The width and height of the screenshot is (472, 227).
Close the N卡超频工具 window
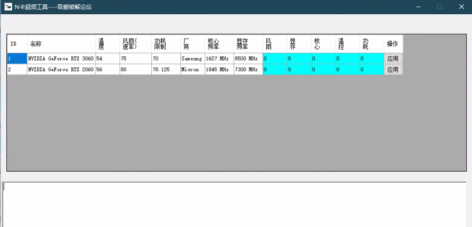461,7
